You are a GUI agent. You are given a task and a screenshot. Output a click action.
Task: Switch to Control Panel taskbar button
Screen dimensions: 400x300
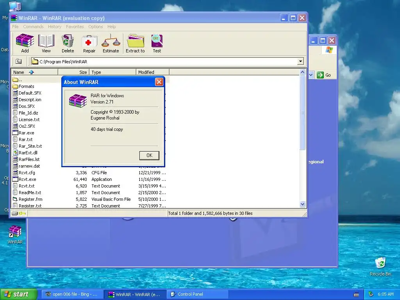197,294
